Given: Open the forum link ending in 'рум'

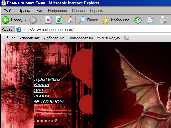Looking at the screenshot, I should tap(38, 90).
